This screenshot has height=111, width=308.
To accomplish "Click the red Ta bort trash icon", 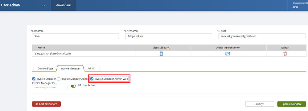I will [x=285, y=54].
